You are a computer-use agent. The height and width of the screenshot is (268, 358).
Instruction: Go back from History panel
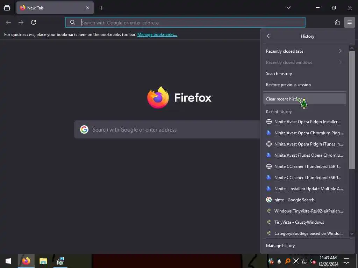coord(268,36)
